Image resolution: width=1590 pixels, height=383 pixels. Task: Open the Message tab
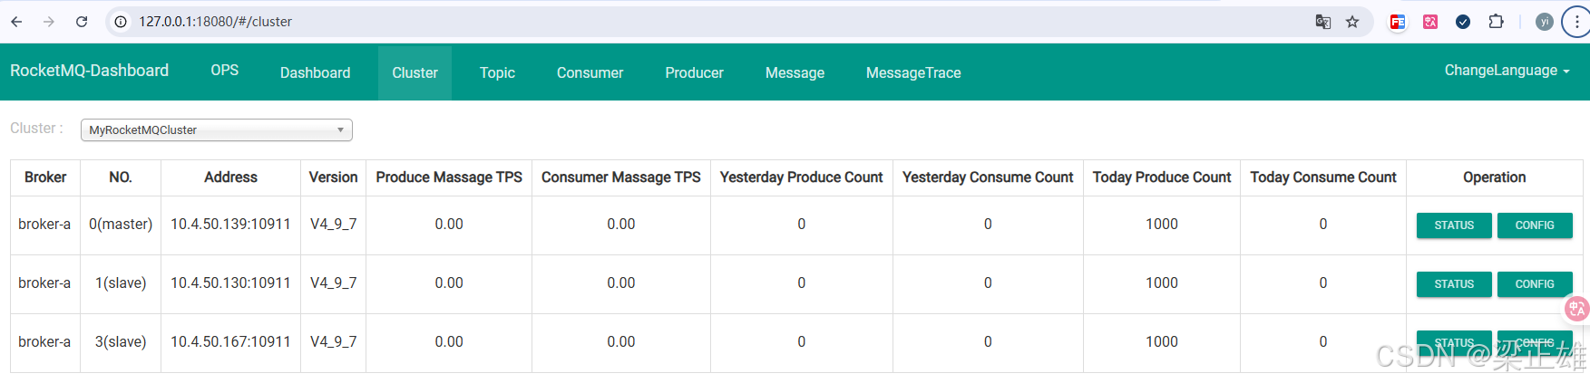pos(795,72)
